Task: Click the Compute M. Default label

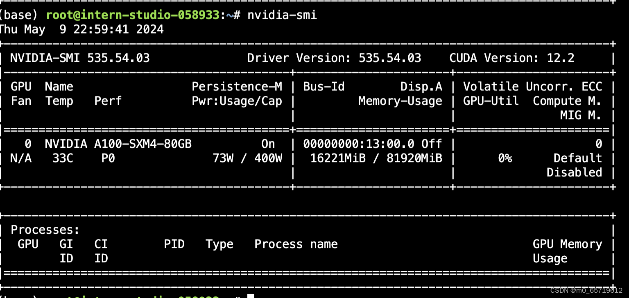Action: point(577,158)
